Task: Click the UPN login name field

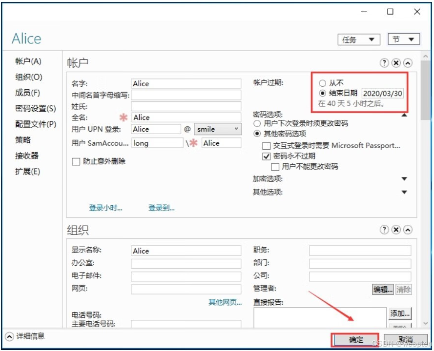Action: coord(156,129)
